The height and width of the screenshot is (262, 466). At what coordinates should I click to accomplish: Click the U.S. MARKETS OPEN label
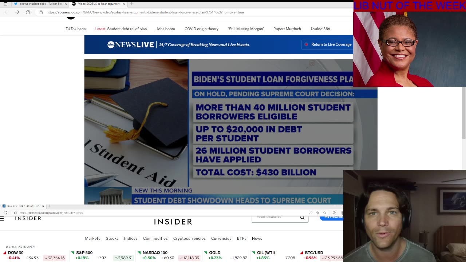(20, 247)
